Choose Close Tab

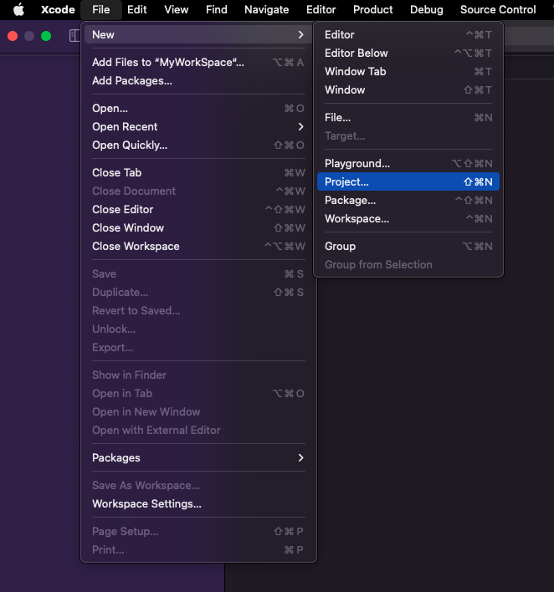198,173
